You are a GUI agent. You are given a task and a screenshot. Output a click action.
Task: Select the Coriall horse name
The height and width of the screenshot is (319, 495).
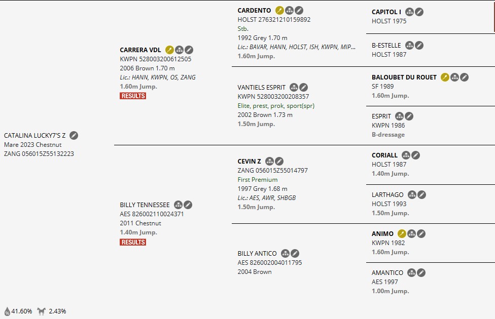tap(384, 155)
